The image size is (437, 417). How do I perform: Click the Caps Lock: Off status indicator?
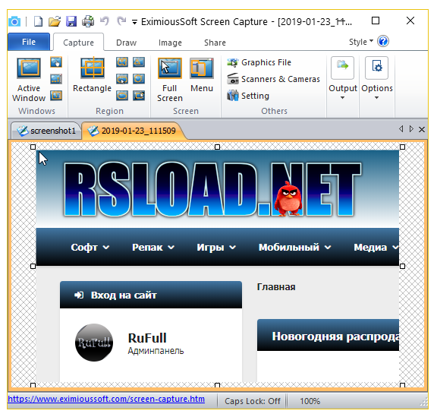click(253, 401)
